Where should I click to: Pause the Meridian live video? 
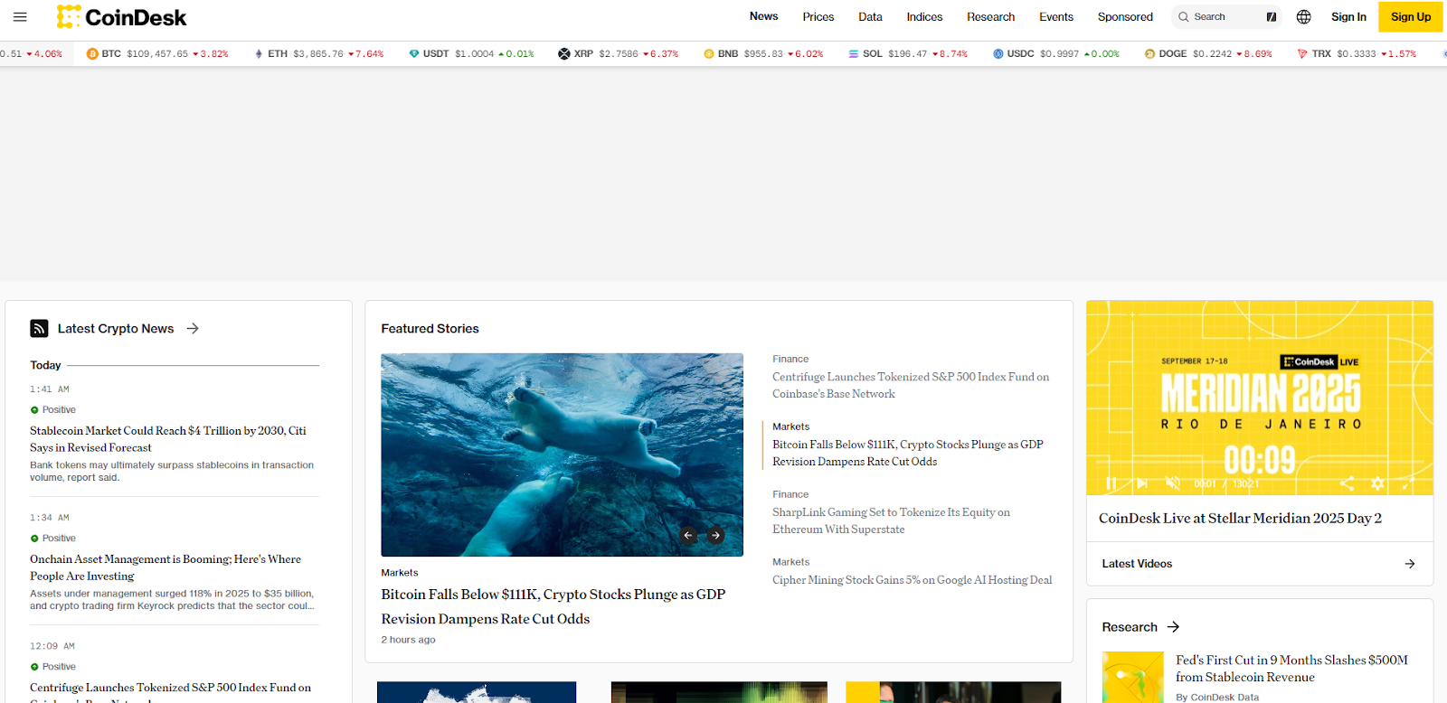[1111, 483]
